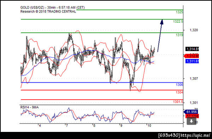The image size is (212, 139).
Task: Click the blue 1,311.61 price tag
Action: click(x=192, y=61)
